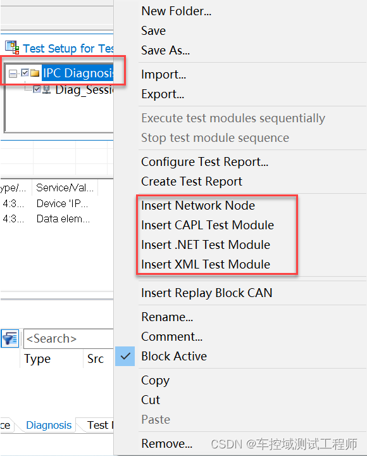367x456 pixels.
Task: Select Copy in the context menu
Action: (155, 381)
